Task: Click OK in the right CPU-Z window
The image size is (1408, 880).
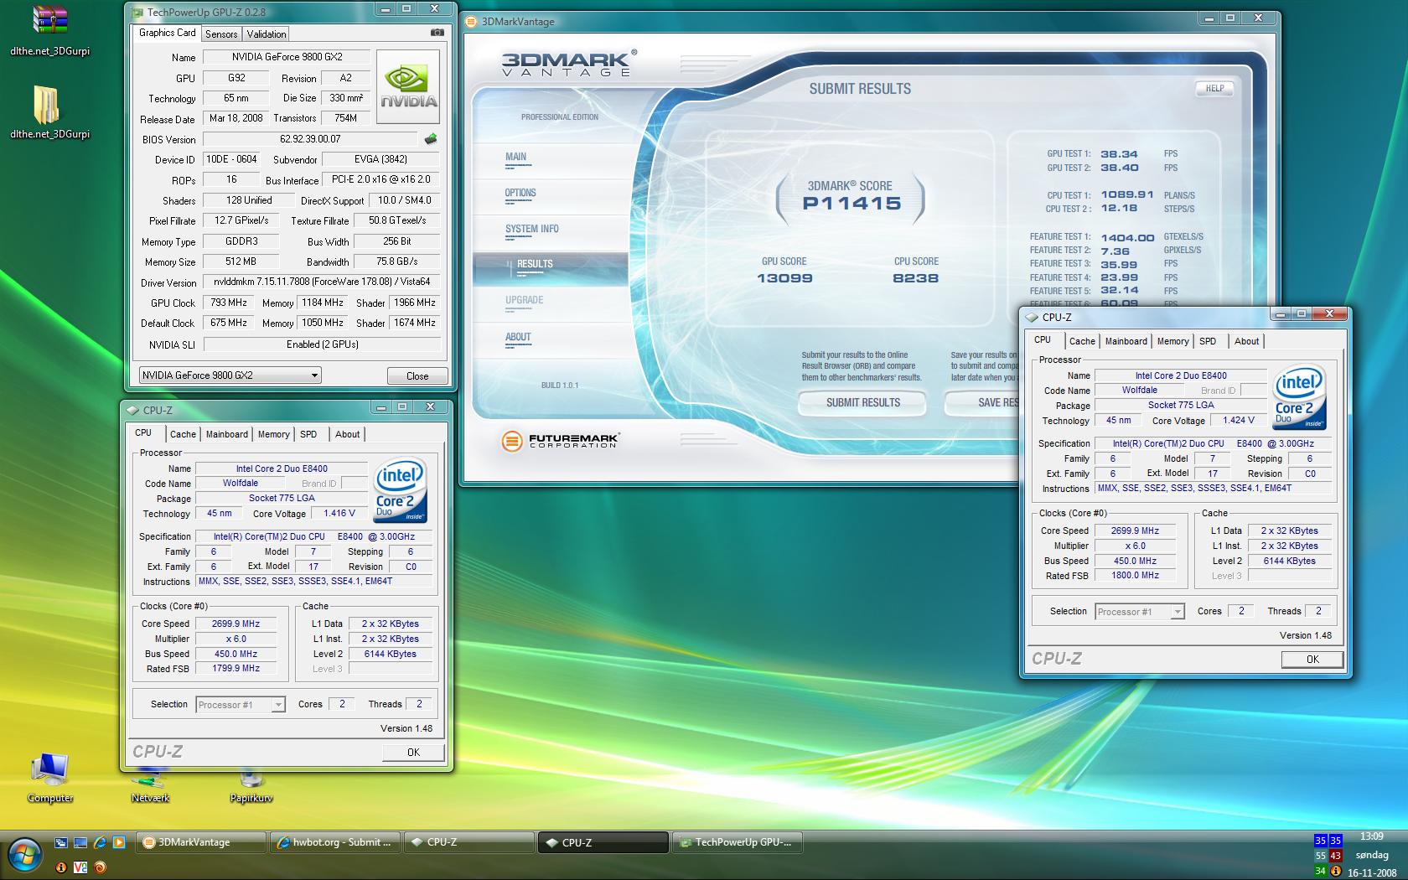Action: coord(1312,659)
